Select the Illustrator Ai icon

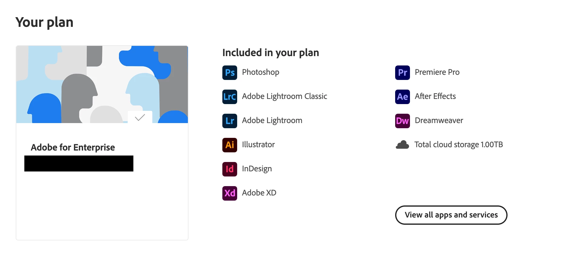coord(230,145)
